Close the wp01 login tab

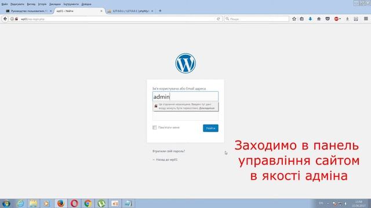click(x=101, y=11)
